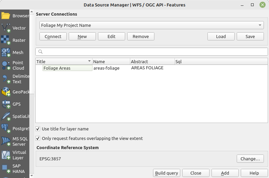Screen dimensions: 269x178
Task: Click the Build query button
Action: [x=166, y=173]
